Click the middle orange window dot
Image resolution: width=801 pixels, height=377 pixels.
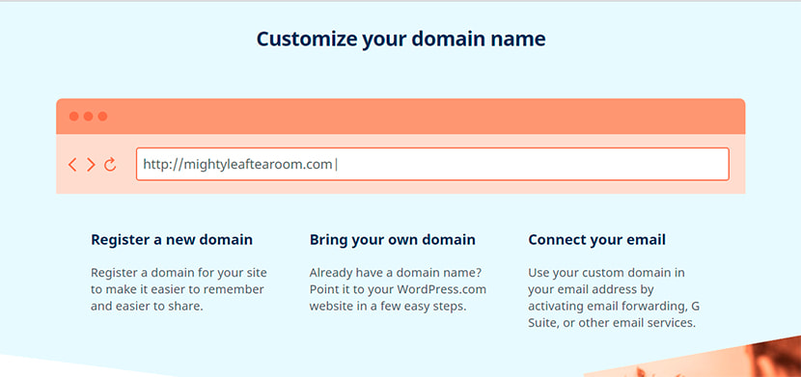point(89,117)
